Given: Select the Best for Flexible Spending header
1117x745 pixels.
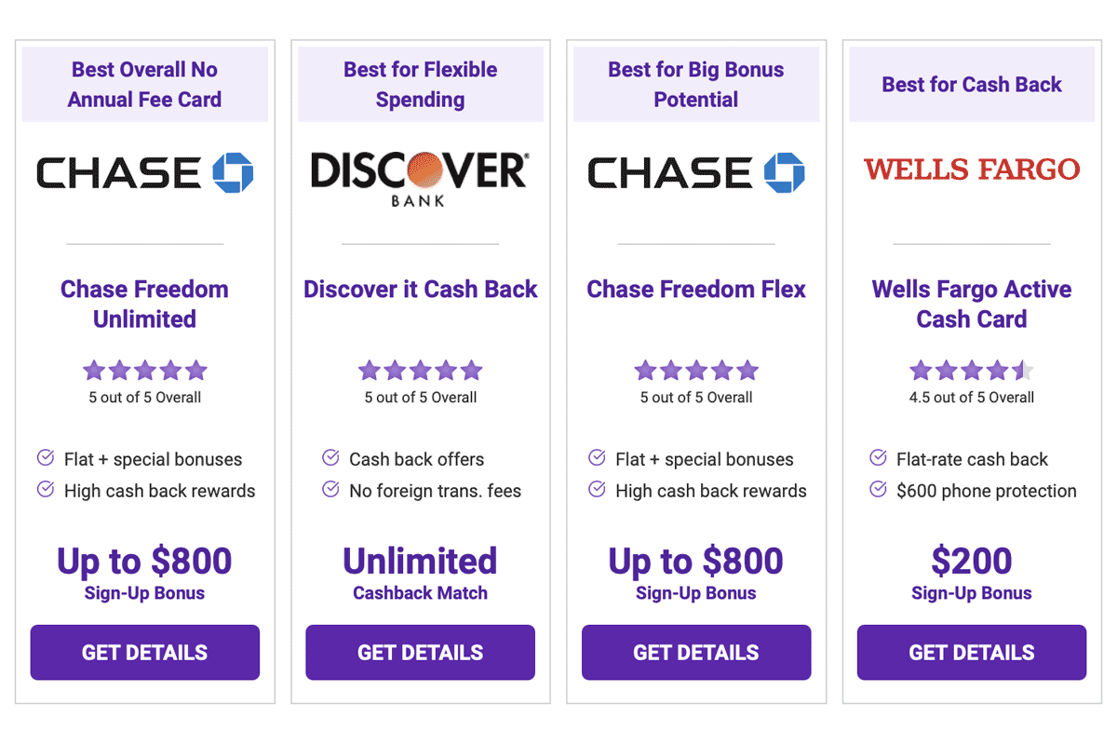Looking at the screenshot, I should (420, 84).
